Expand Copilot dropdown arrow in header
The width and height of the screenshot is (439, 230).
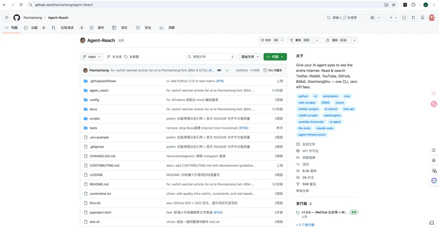tap(379, 17)
